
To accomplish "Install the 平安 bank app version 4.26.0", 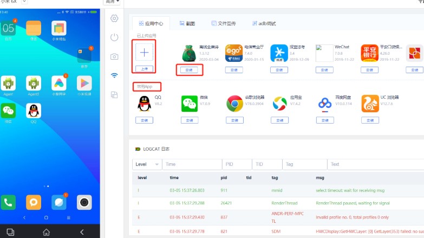I will point(370,70).
